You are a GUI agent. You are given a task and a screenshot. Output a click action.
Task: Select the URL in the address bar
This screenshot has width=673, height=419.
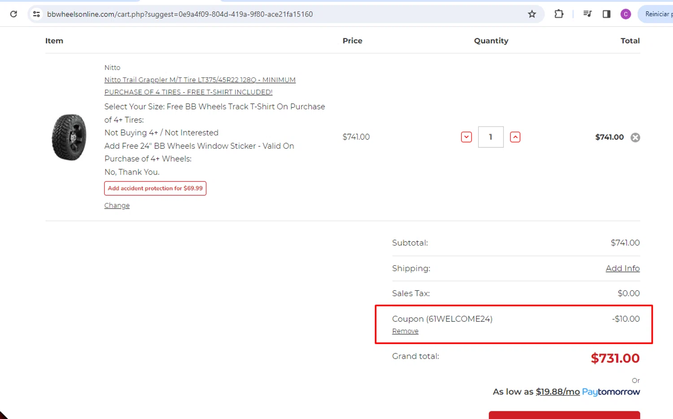(x=180, y=14)
